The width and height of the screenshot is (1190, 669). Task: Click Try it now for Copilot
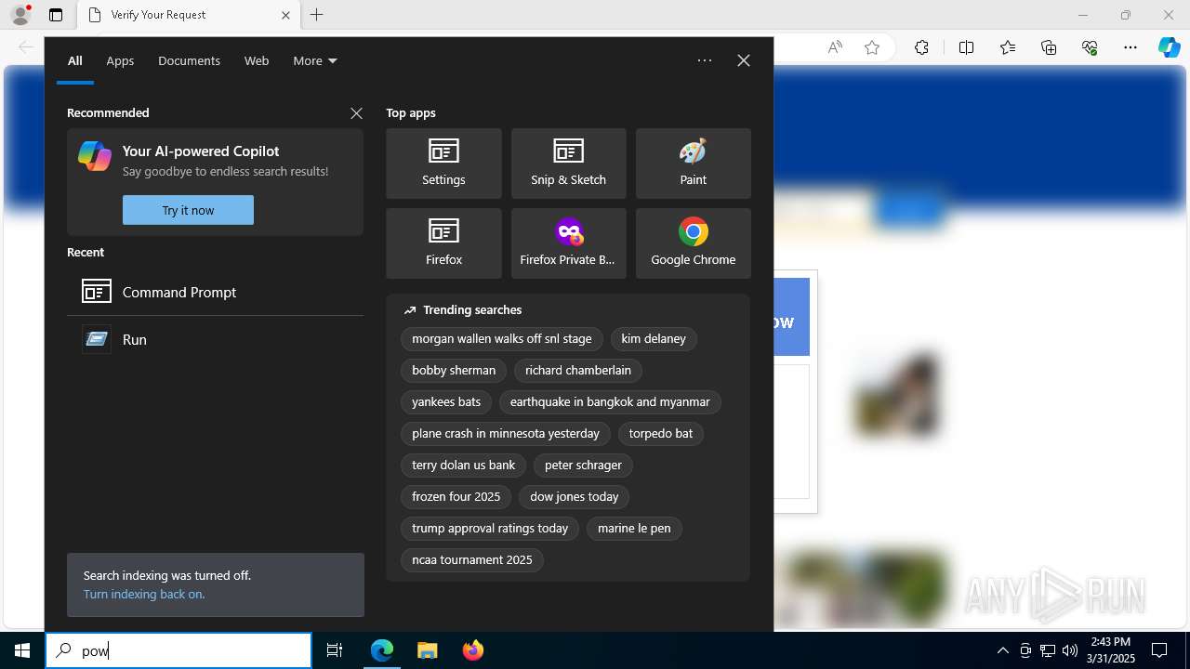point(188,210)
